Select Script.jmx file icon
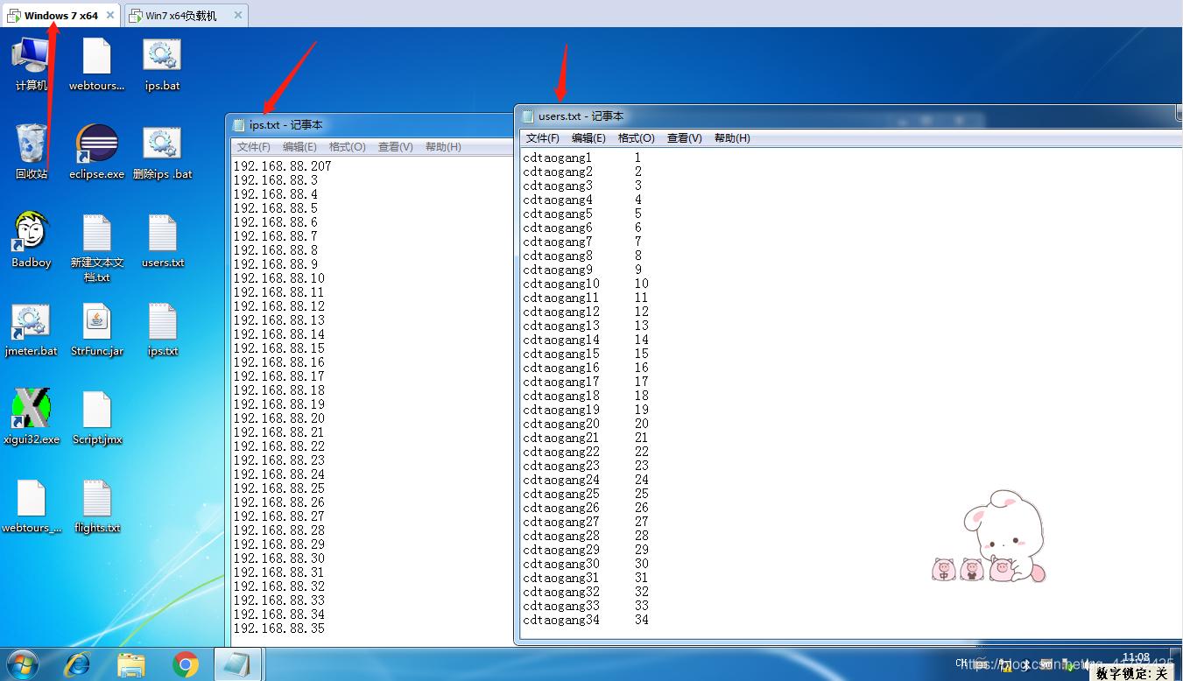1183x681 pixels. 96,417
